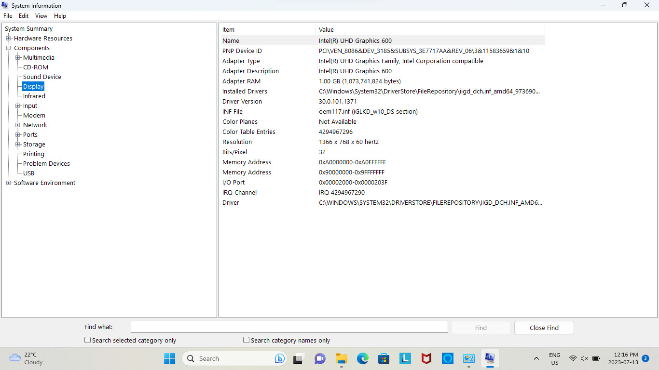The height and width of the screenshot is (370, 659).
Task: Click the Bing icon in taskbar search
Action: (x=279, y=358)
